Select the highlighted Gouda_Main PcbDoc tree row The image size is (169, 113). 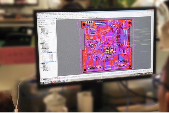(x=49, y=62)
